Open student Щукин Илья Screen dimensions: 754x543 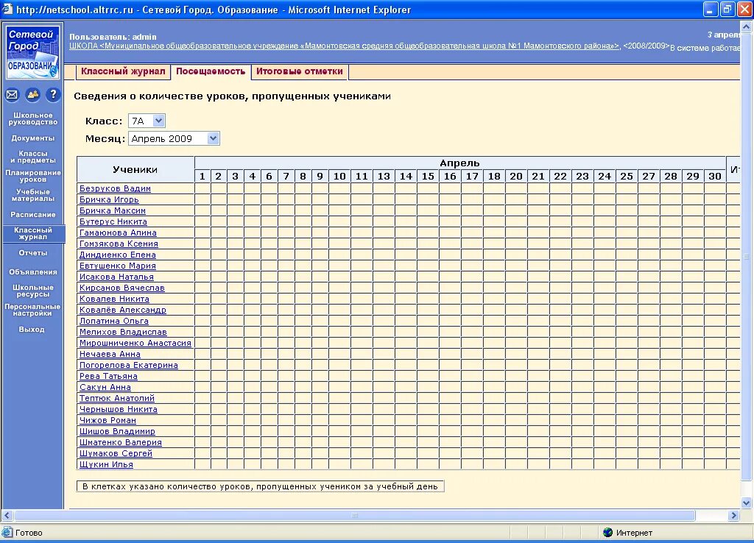[x=106, y=465]
